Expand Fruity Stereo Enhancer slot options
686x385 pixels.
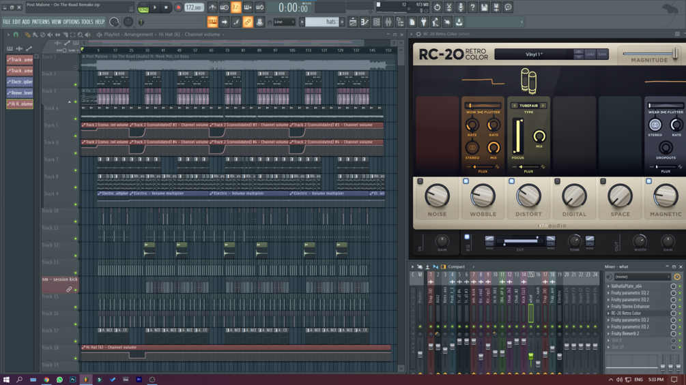tap(609, 307)
